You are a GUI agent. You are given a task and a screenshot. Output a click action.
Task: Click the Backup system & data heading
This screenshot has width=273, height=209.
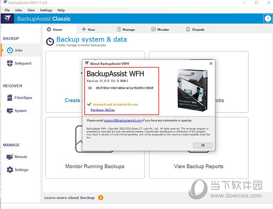pyautogui.click(x=91, y=39)
